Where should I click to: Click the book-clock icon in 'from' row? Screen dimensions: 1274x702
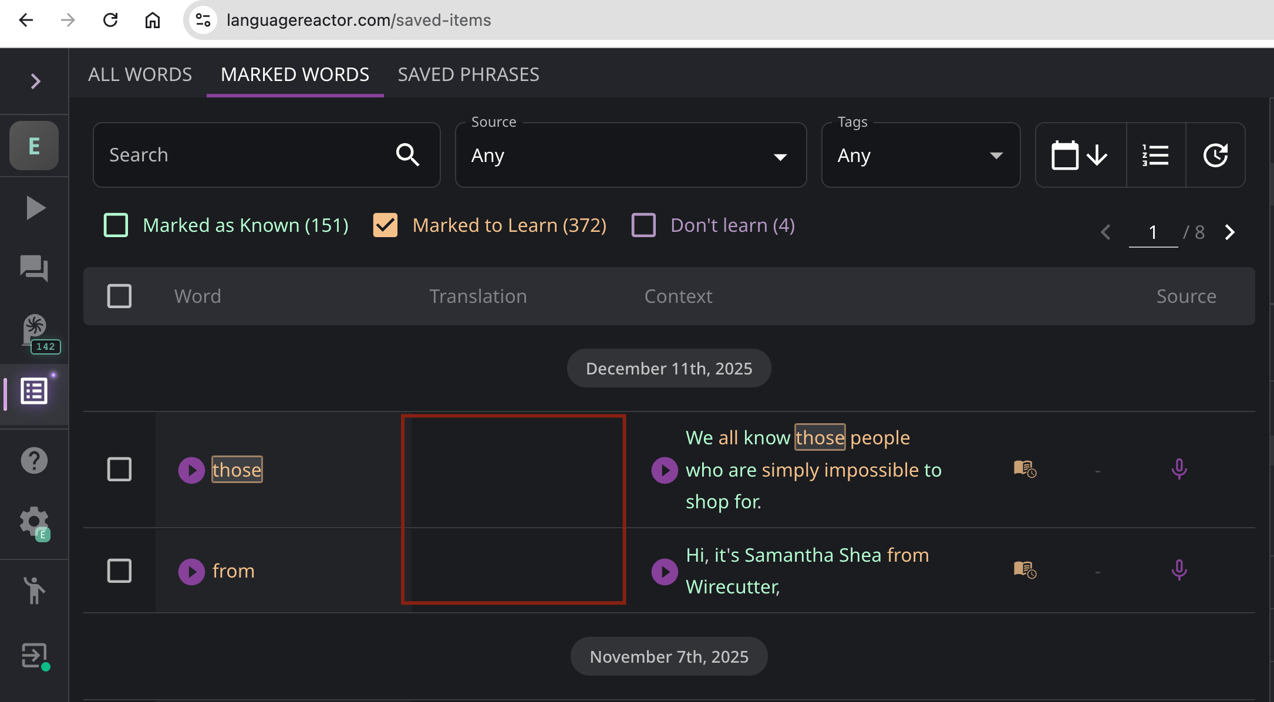[1025, 569]
